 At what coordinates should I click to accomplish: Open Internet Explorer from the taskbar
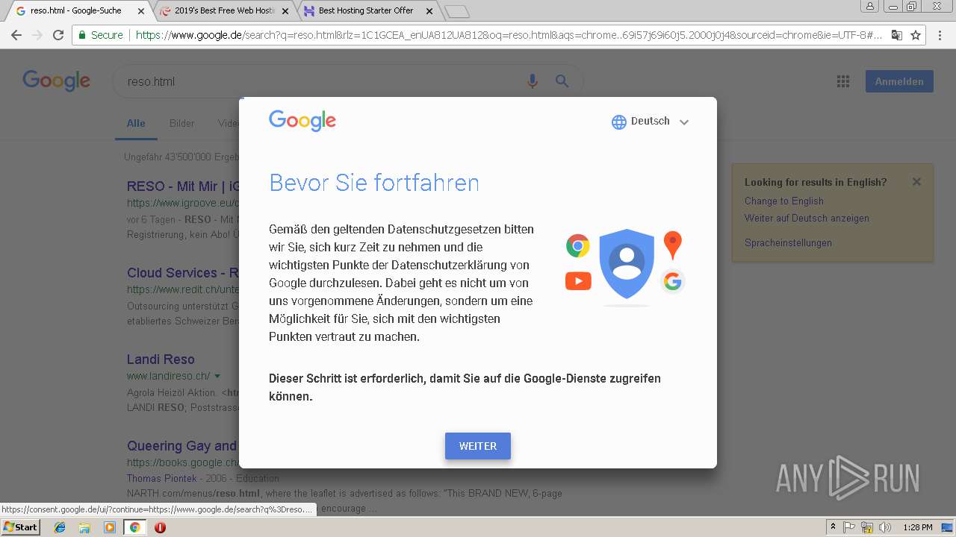(x=60, y=527)
